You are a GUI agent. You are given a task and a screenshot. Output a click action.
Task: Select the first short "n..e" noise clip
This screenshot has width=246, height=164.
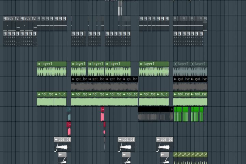(x=60, y=99)
